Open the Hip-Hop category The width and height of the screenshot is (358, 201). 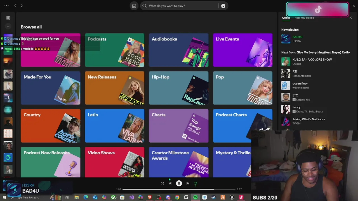pos(178,88)
